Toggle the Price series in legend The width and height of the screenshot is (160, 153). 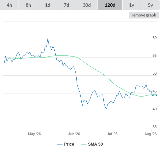click(x=69, y=144)
